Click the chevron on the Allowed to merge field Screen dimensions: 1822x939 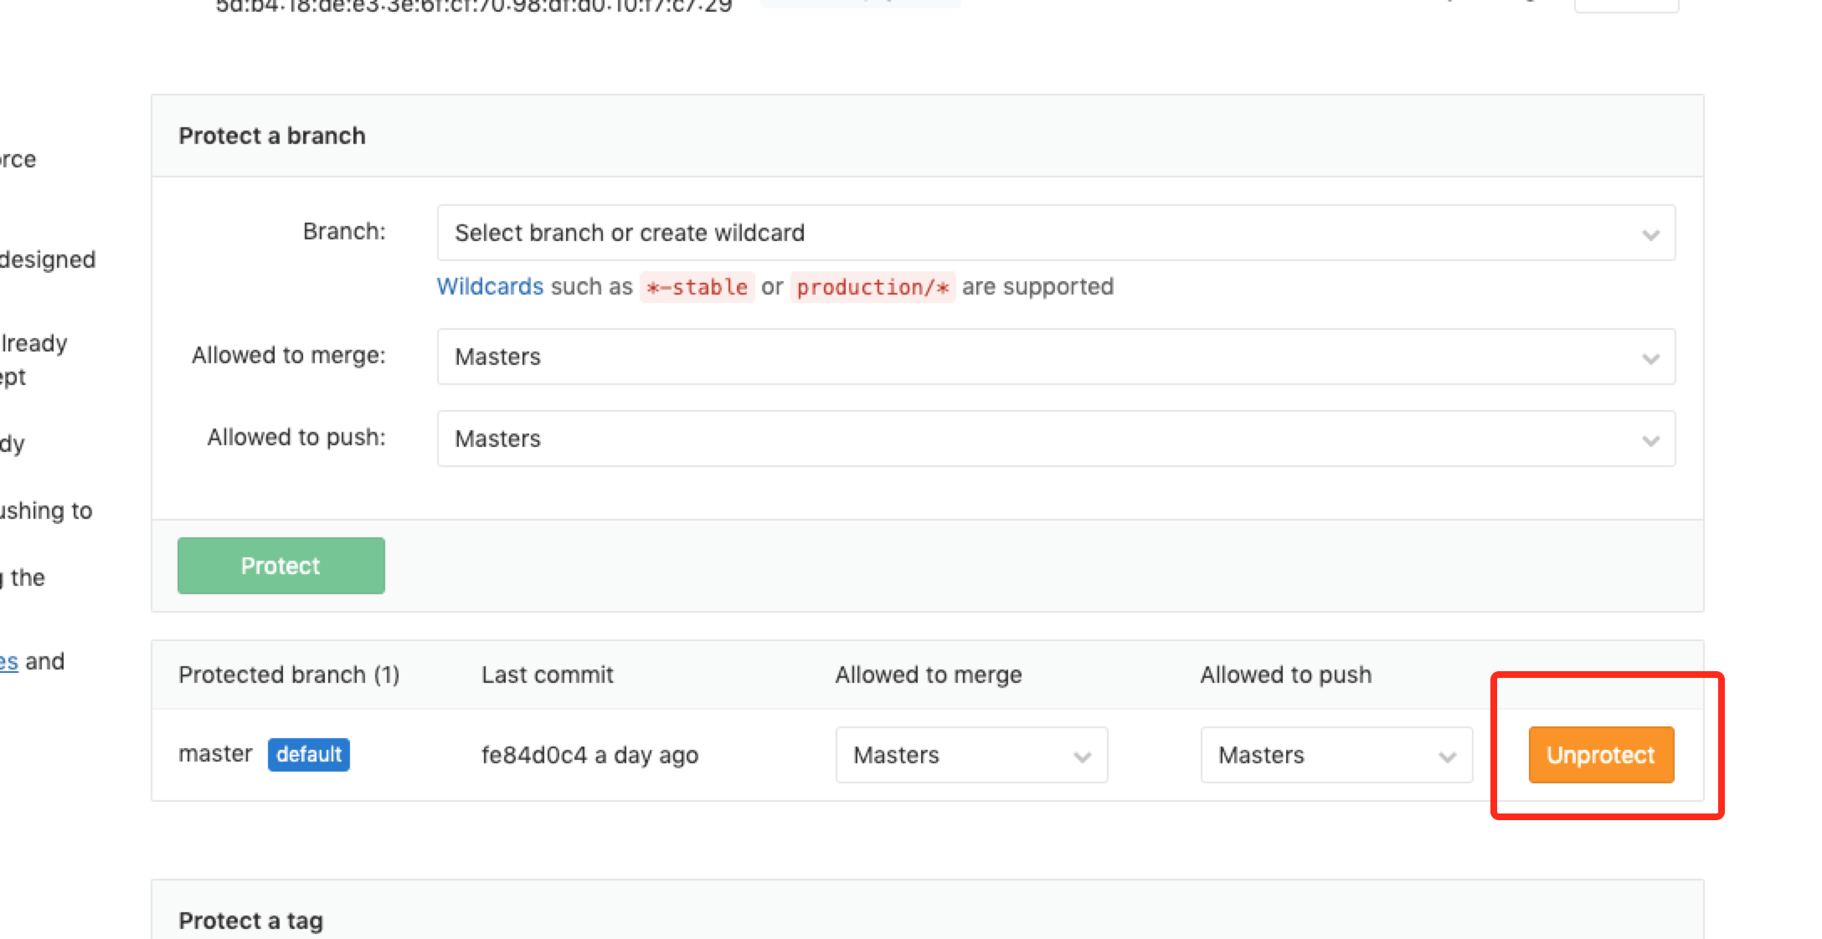tap(1649, 357)
